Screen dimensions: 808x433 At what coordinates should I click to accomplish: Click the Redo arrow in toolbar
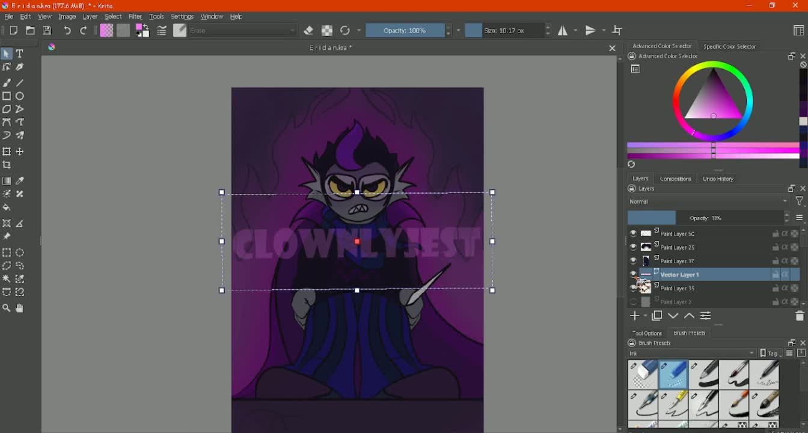pos(84,31)
